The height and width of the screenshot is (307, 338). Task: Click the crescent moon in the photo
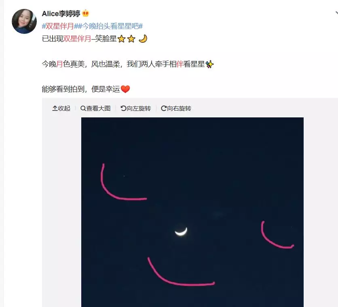click(181, 232)
